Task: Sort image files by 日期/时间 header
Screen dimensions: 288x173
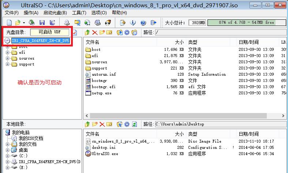Action: pos(258,42)
